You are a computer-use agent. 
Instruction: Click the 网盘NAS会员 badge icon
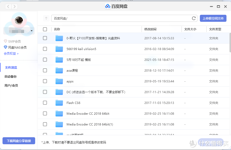pyautogui.click(x=5, y=47)
